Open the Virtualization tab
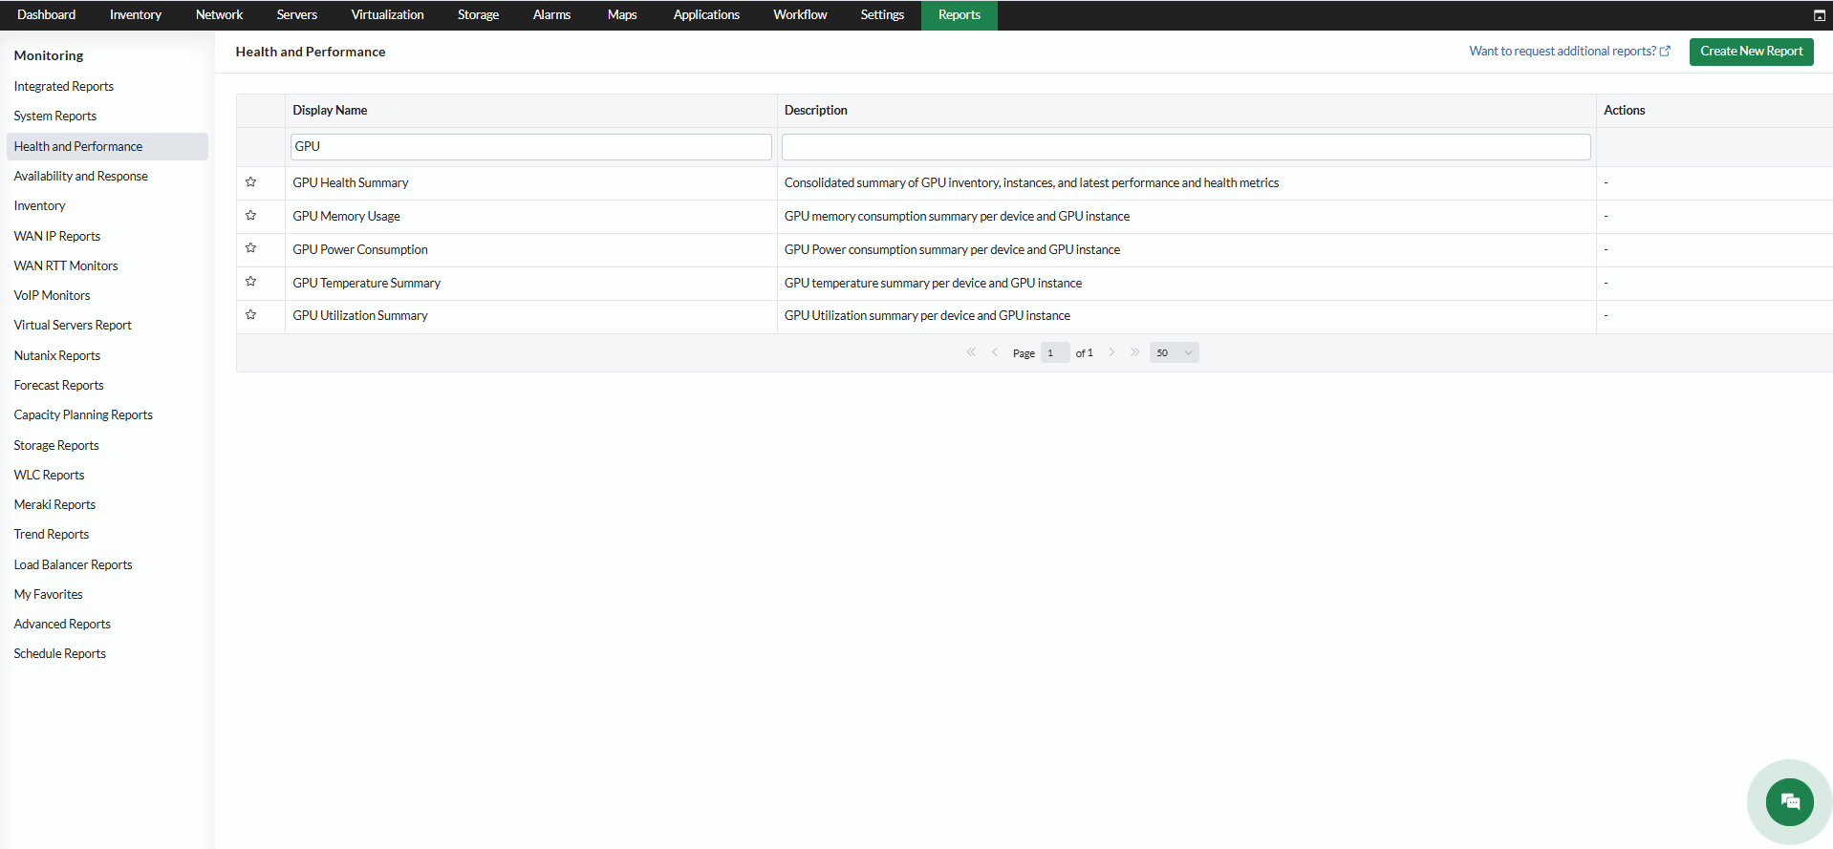This screenshot has width=1833, height=849. pos(387,15)
